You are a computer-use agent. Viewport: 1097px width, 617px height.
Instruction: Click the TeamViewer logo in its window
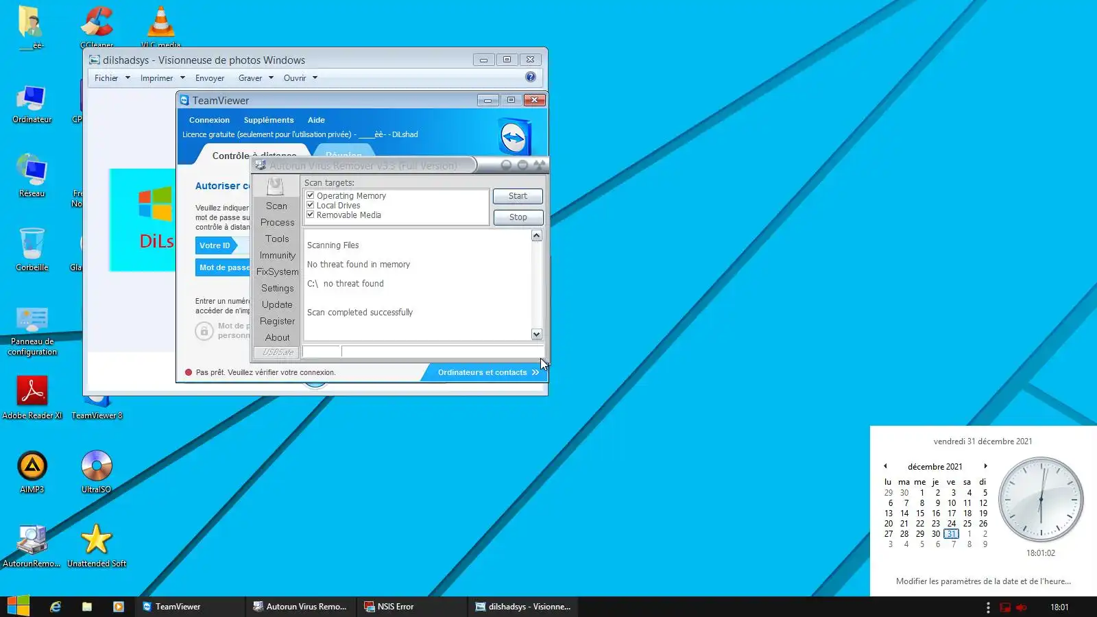514,137
